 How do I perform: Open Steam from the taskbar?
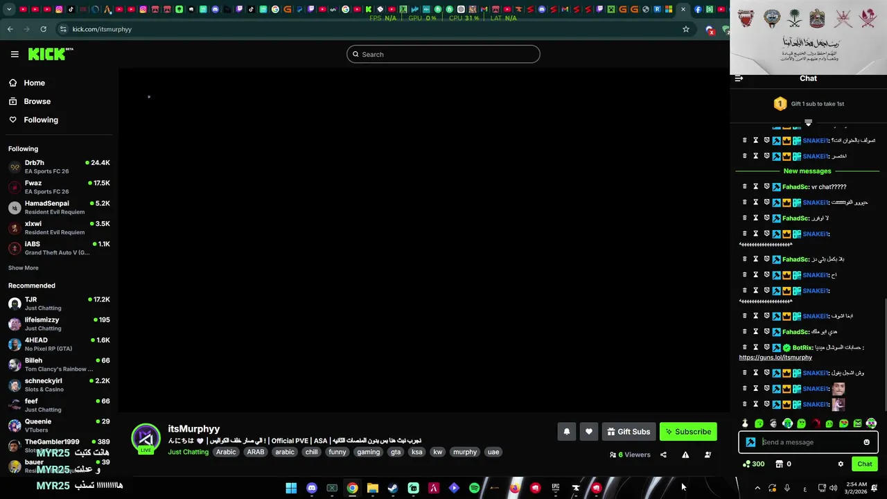[393, 488]
